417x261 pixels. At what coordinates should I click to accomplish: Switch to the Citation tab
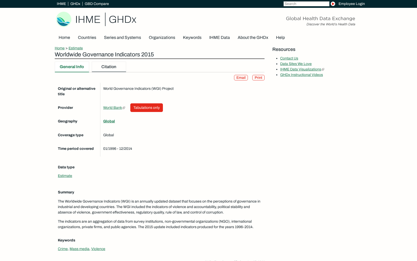click(x=109, y=67)
